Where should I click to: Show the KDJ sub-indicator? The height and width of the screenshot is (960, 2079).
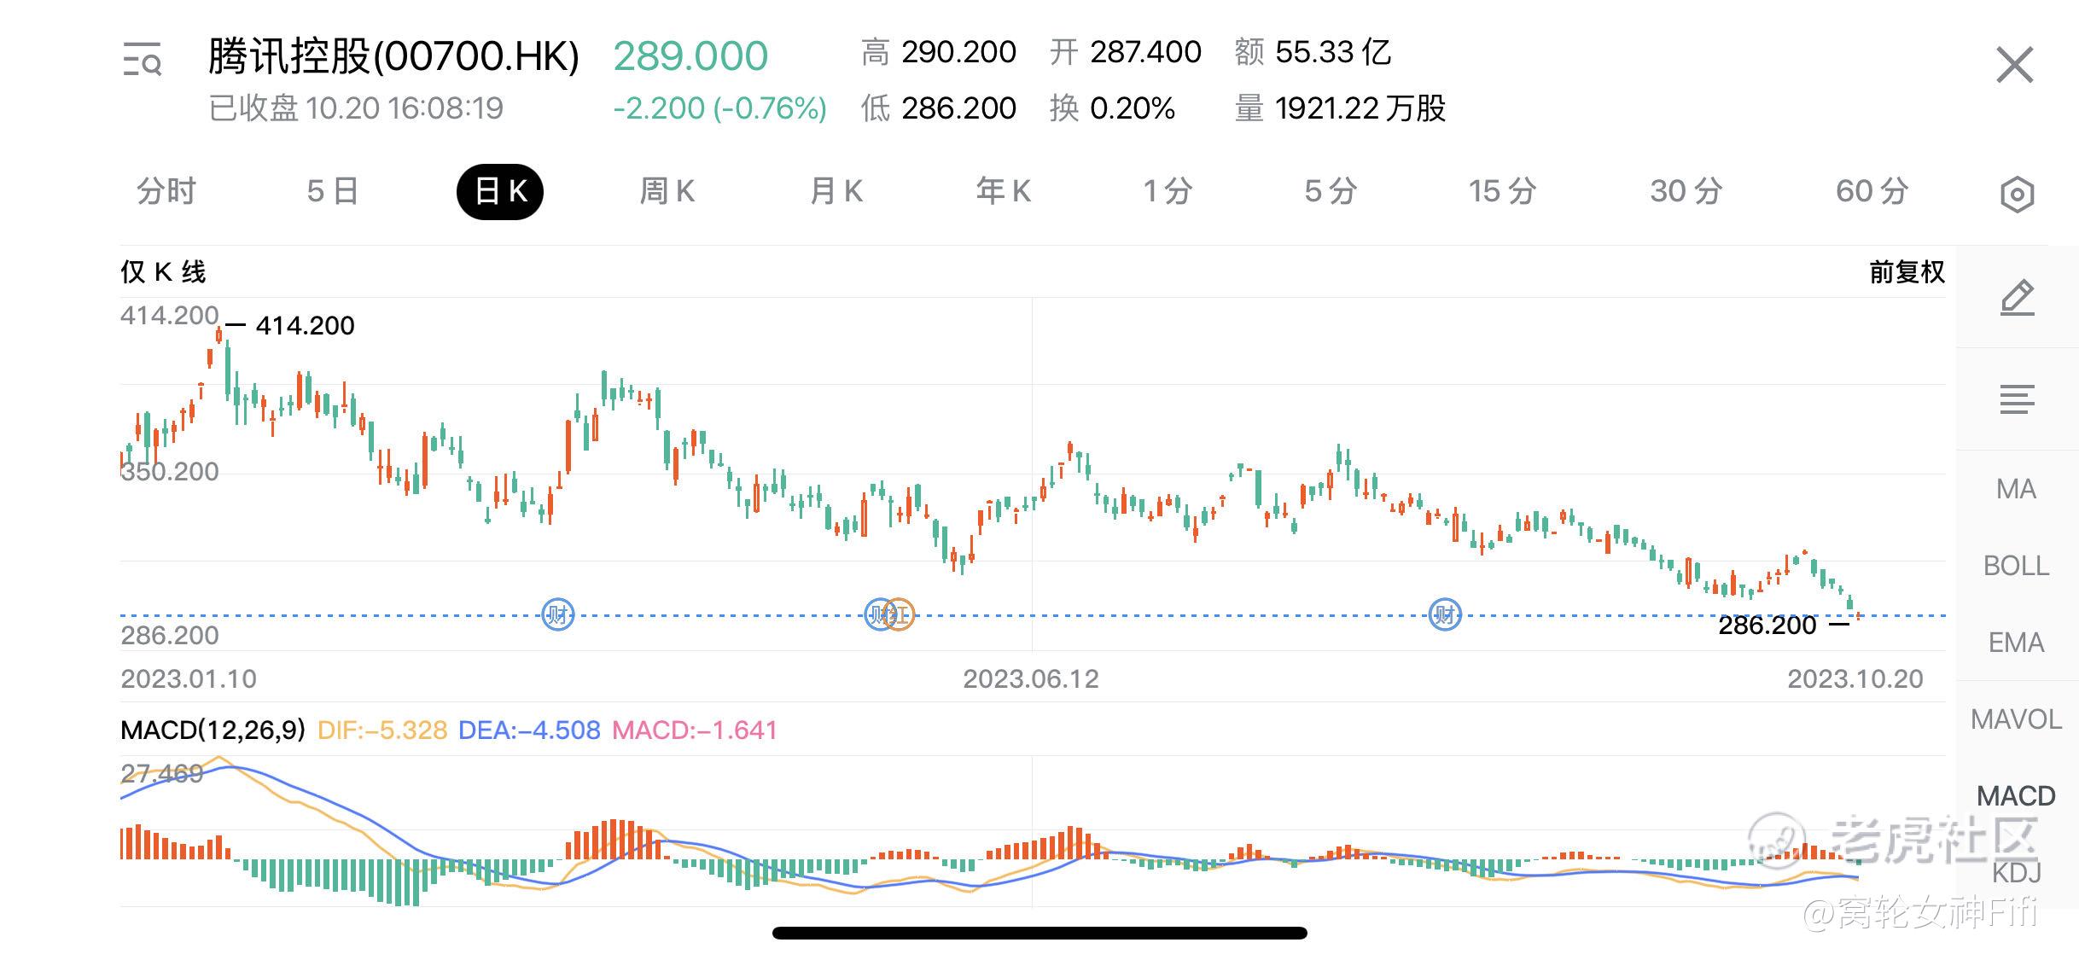click(x=2017, y=873)
